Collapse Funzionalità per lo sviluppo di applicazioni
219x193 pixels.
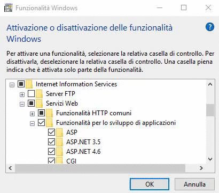pos(32,123)
